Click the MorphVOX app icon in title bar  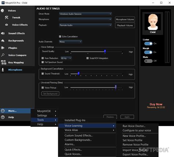[x=3, y=3]
